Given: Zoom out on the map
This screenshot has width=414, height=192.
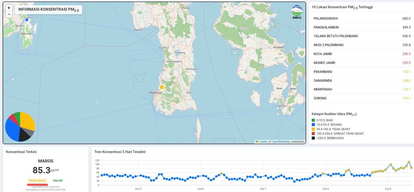Looking at the screenshot, I should [x=9, y=14].
